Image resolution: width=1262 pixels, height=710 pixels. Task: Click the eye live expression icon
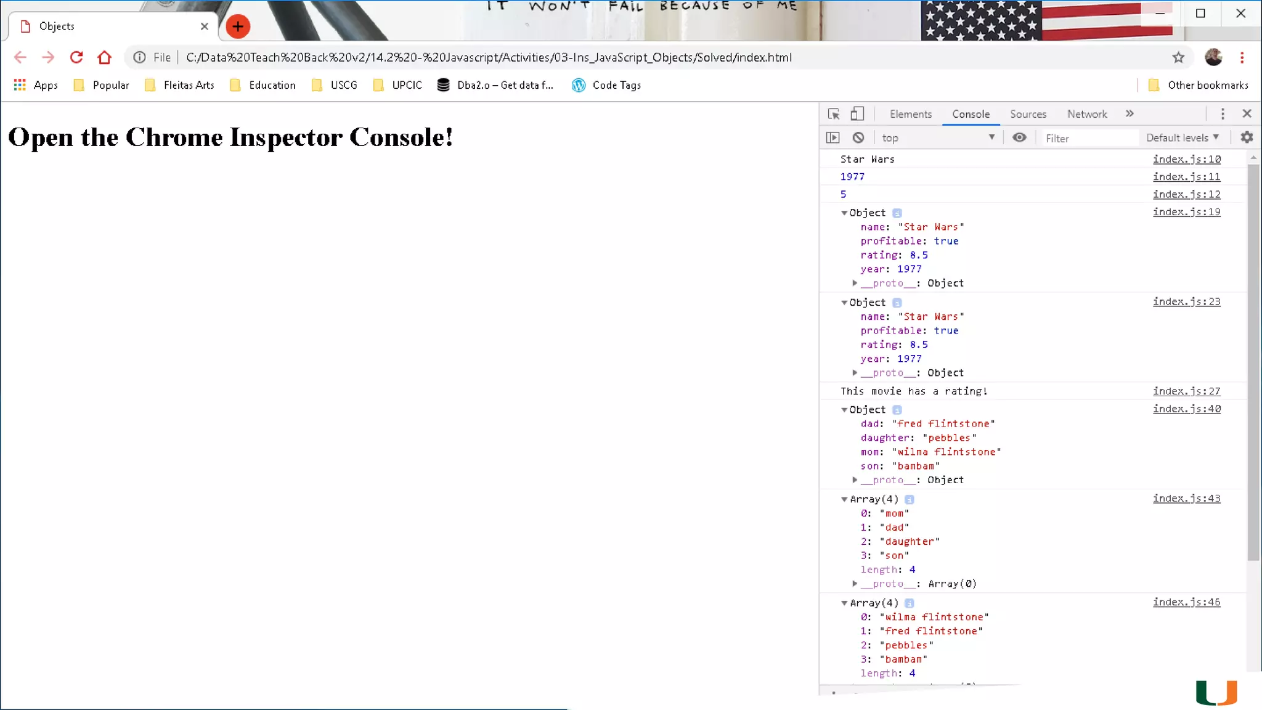tap(1019, 137)
